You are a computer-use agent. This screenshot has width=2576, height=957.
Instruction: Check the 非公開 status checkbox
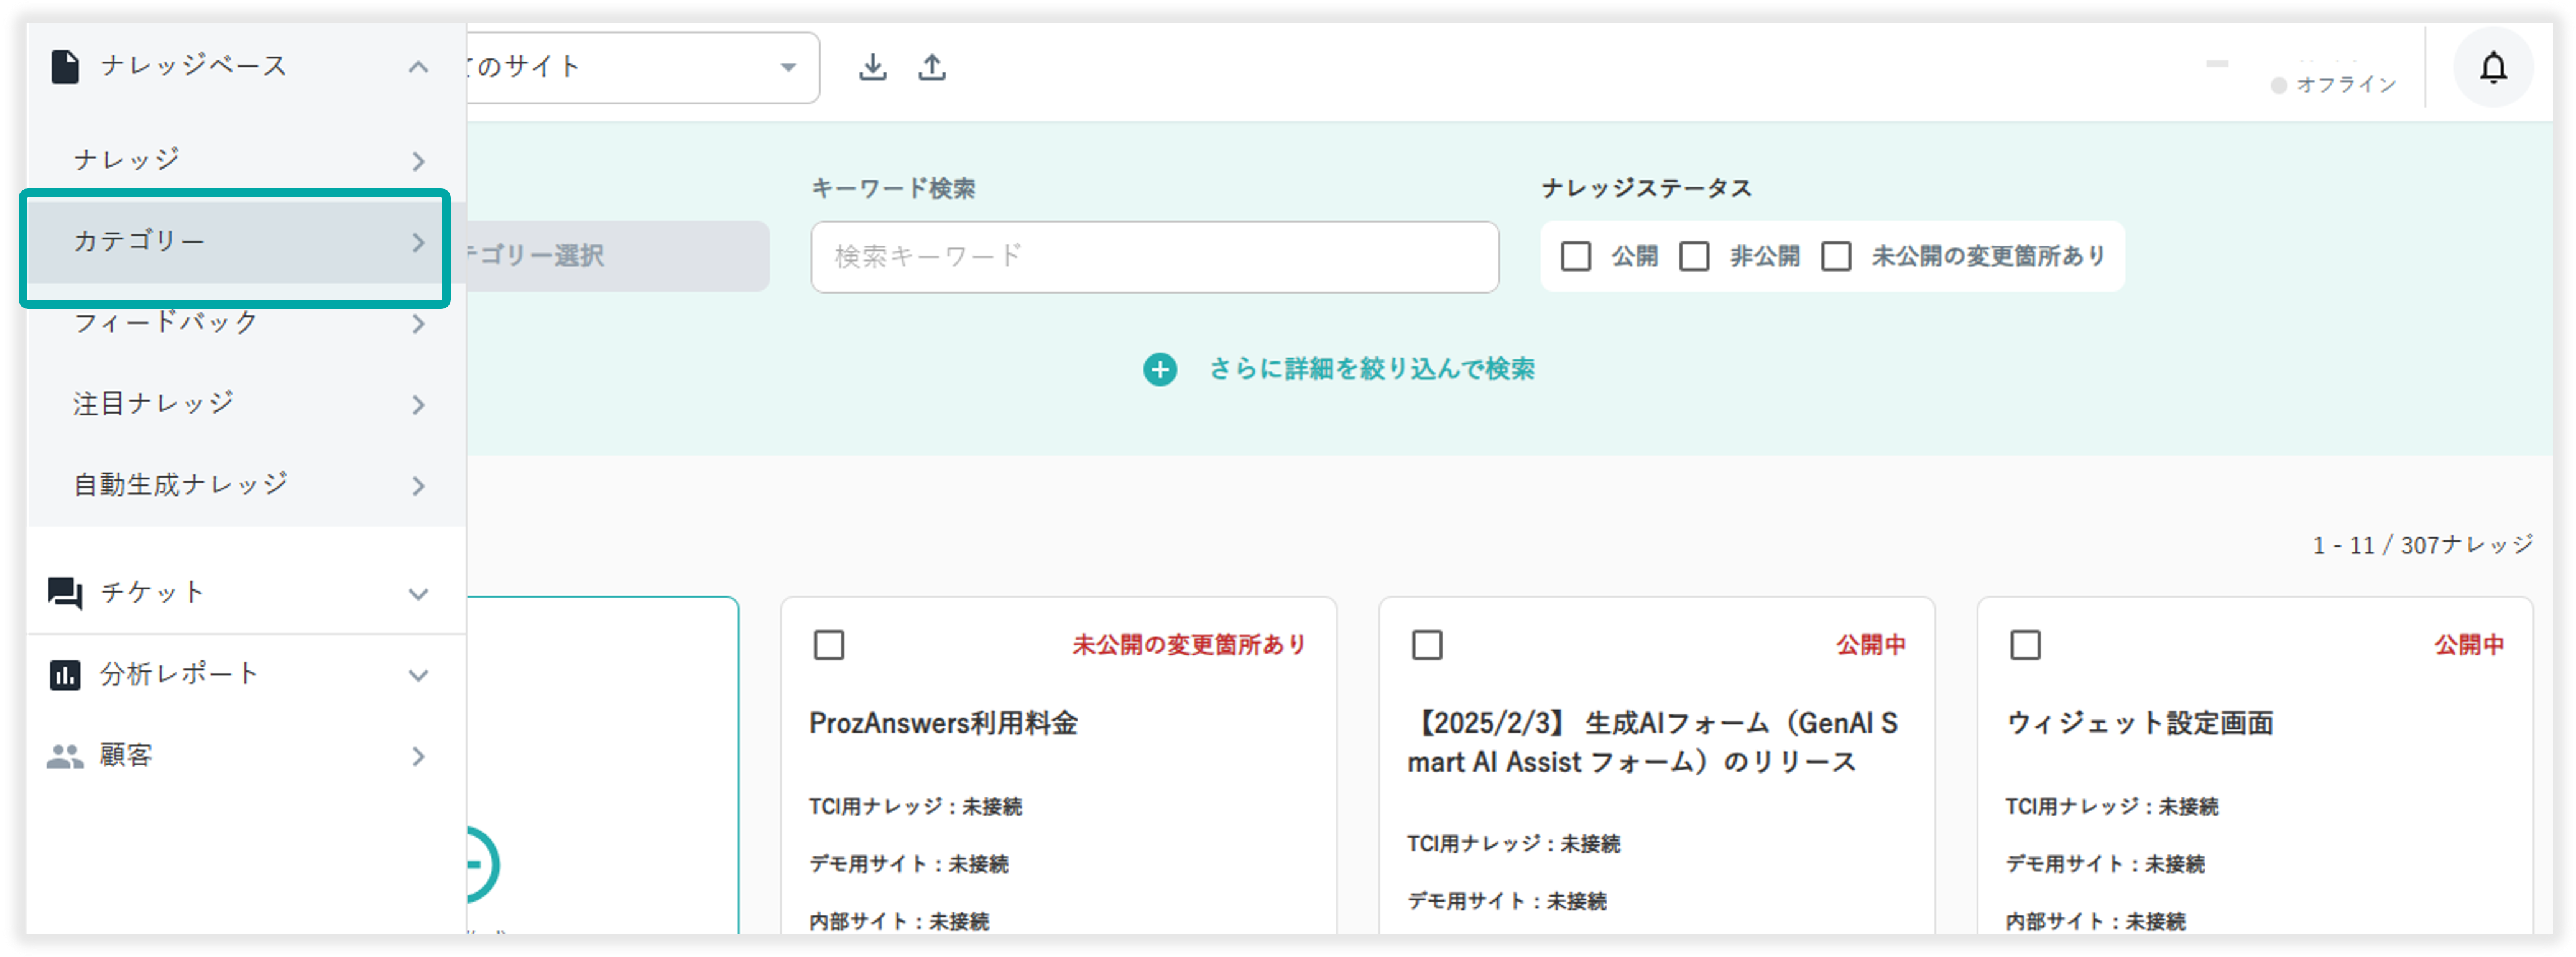[x=1693, y=257]
